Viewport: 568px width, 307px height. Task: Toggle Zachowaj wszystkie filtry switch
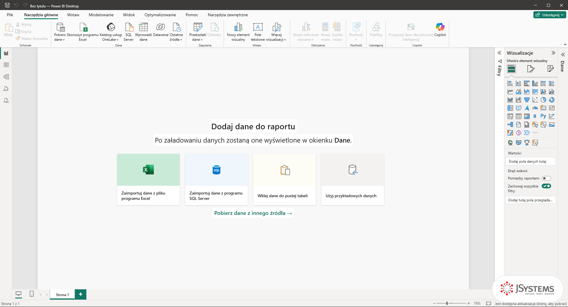(546, 186)
